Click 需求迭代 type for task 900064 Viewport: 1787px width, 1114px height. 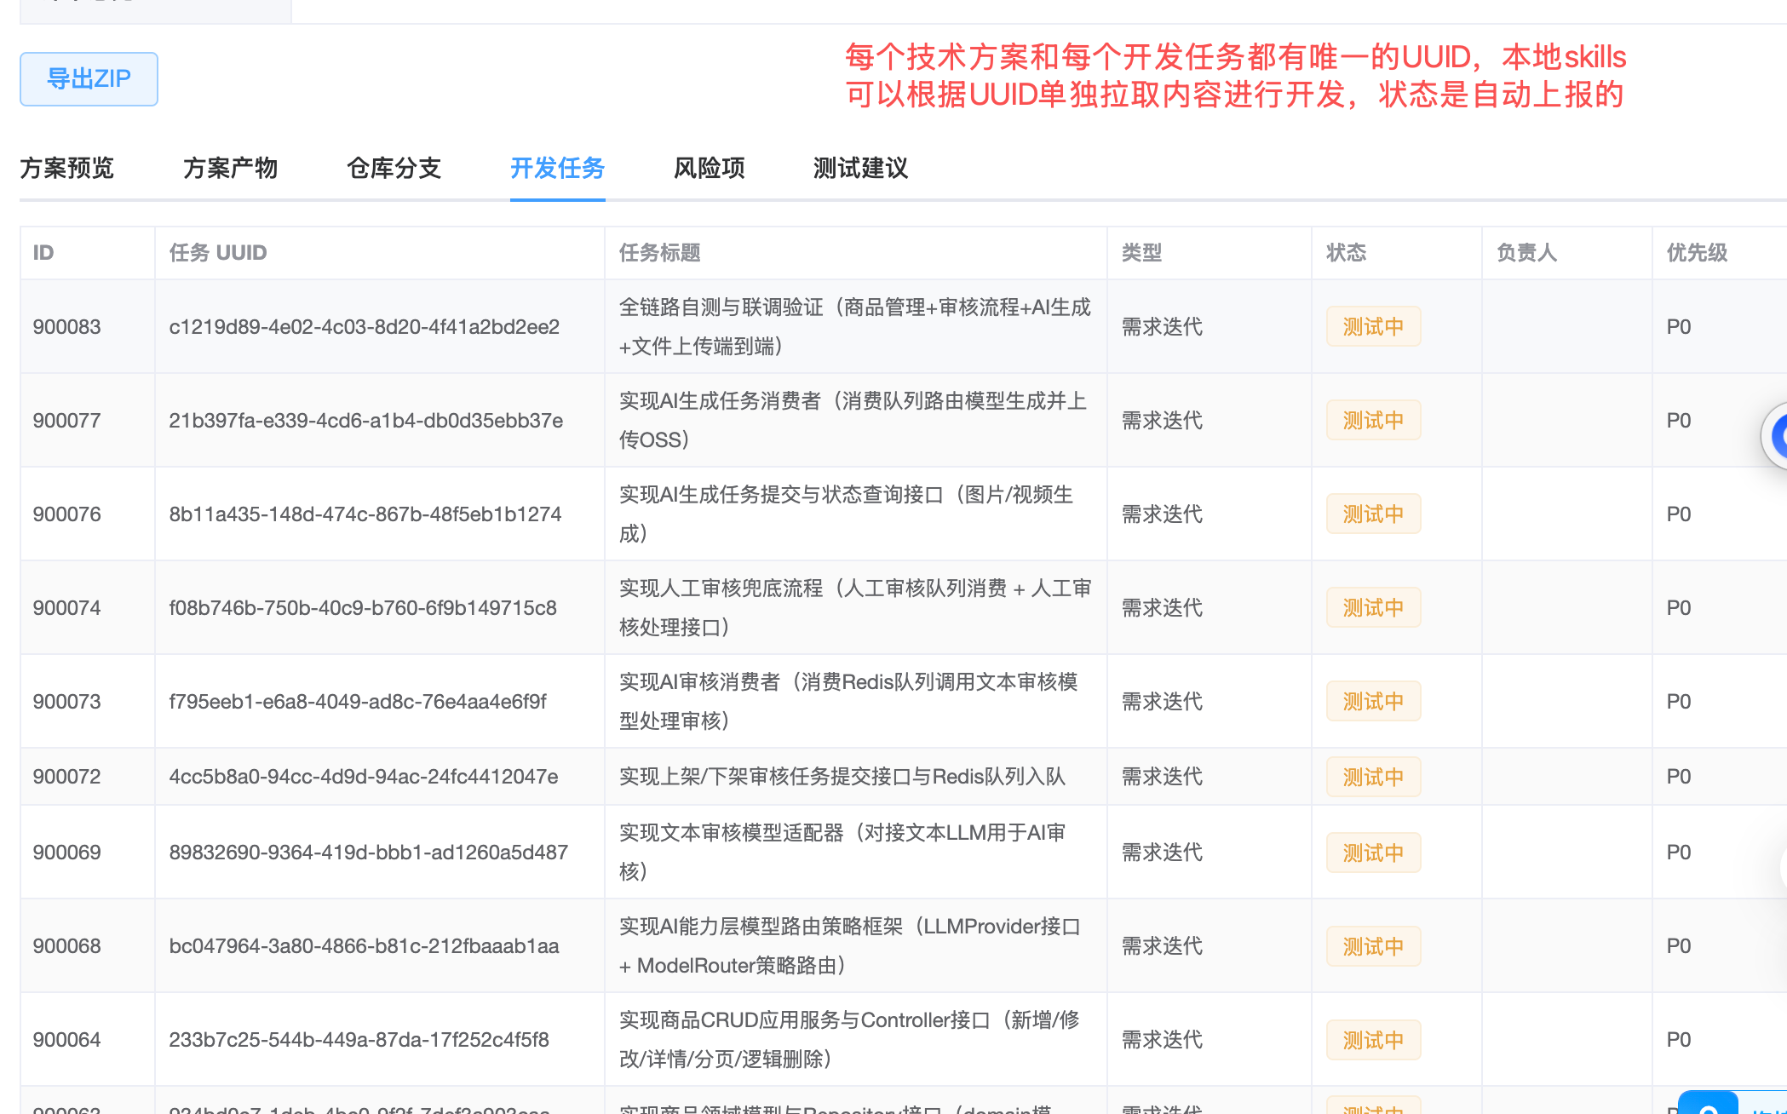[x=1163, y=1040]
